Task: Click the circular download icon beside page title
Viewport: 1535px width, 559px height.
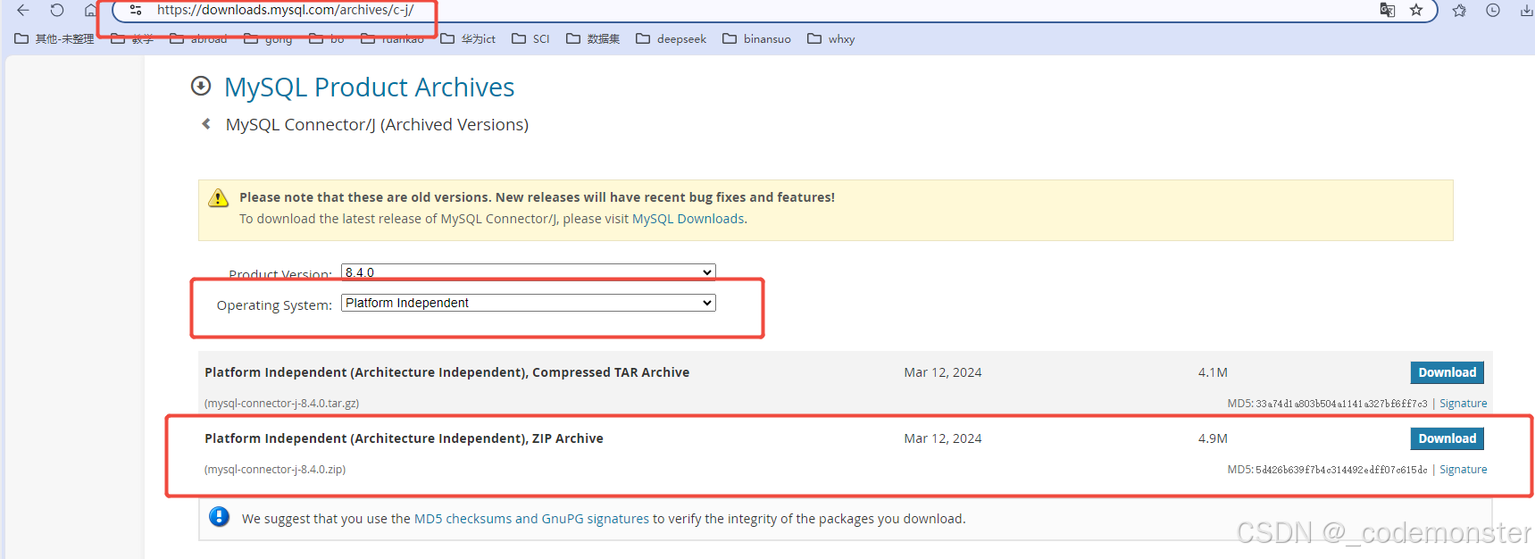Action: 201,86
